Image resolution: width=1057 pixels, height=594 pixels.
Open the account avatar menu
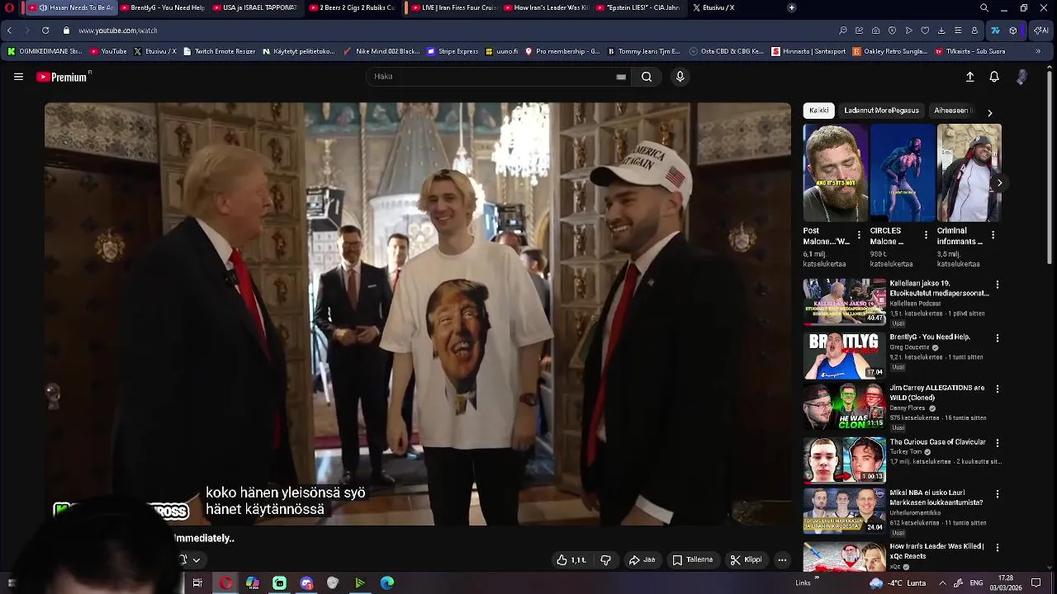pos(1021,77)
